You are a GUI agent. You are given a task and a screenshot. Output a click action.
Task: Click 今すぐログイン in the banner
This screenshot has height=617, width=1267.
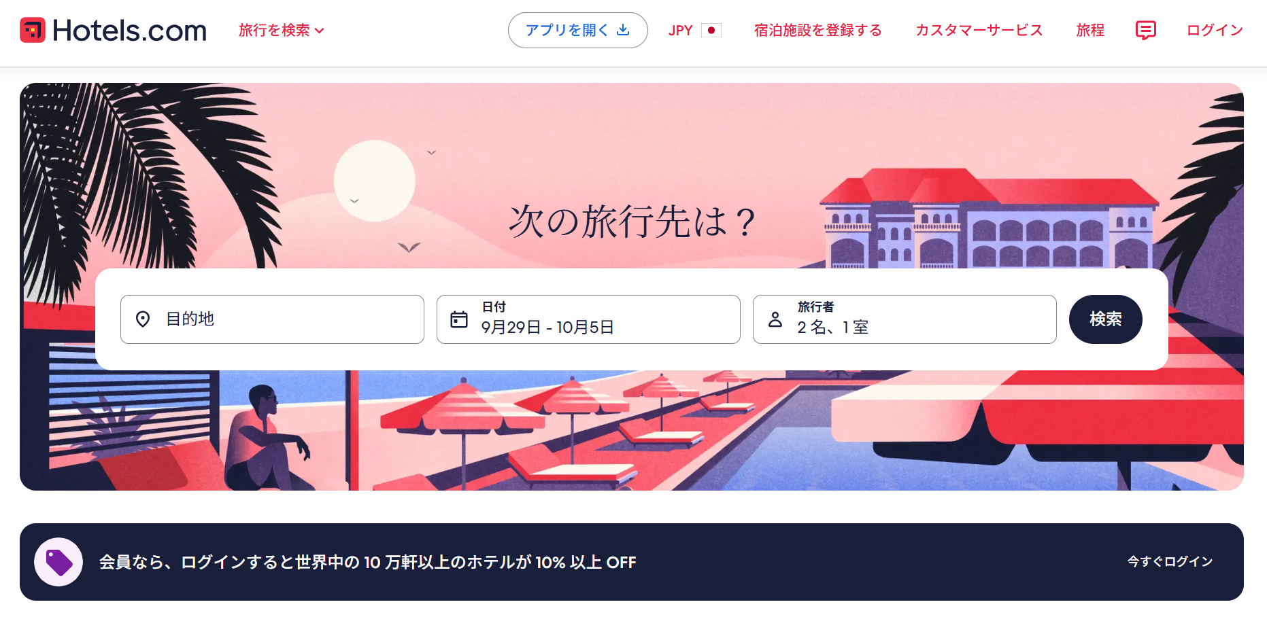pyautogui.click(x=1170, y=561)
